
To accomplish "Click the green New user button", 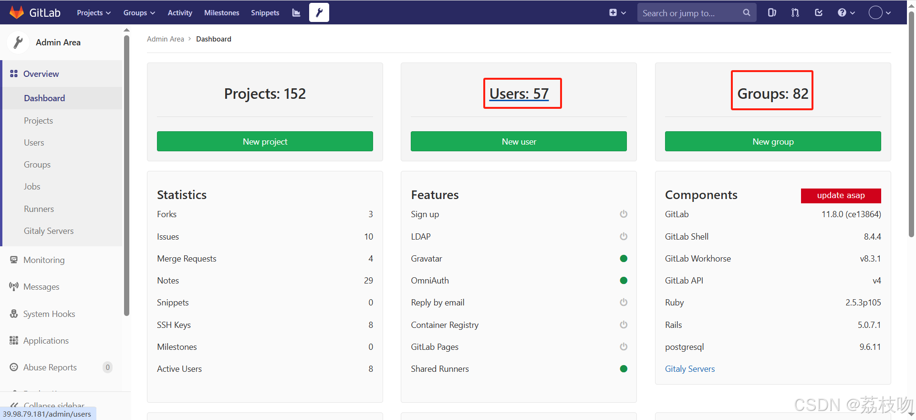I will coord(519,141).
